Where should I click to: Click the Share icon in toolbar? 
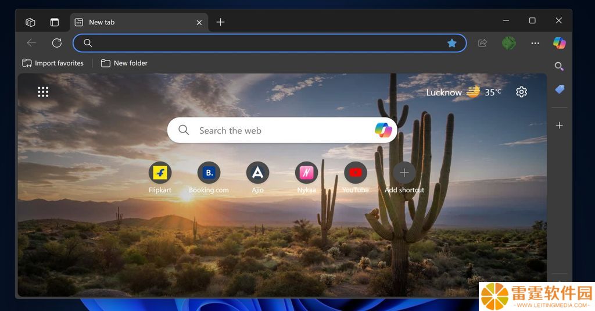pyautogui.click(x=482, y=43)
